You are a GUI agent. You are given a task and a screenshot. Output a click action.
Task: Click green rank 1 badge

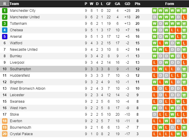click(x=4, y=11)
